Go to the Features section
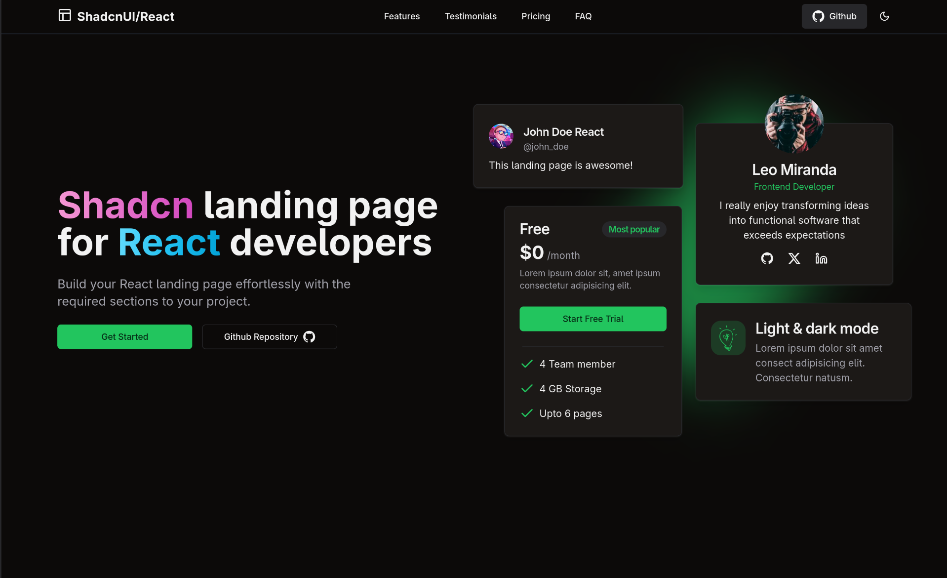This screenshot has width=947, height=578. pyautogui.click(x=402, y=16)
